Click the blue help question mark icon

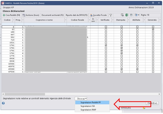[4, 103]
